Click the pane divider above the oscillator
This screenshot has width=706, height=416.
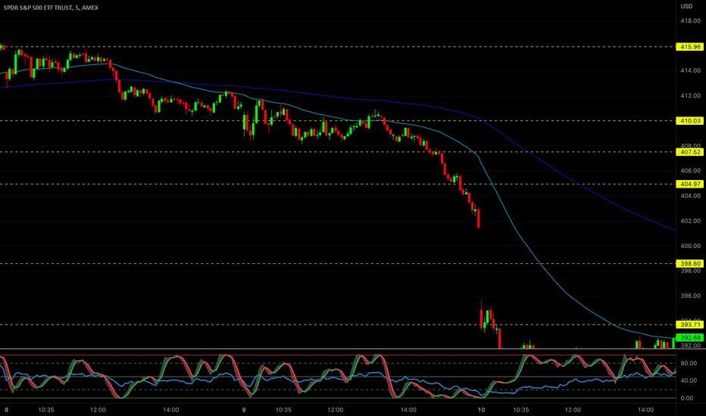338,349
